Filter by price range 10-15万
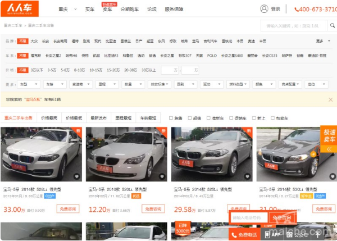 click(x=95, y=70)
